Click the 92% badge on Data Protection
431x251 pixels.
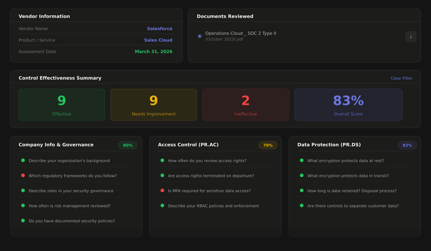pos(407,145)
